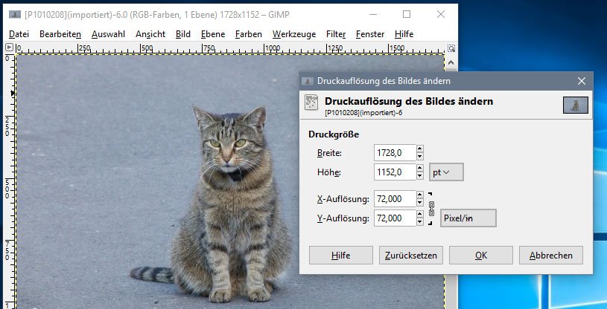
Task: Open the Hilfe menu in menu bar
Action: (404, 34)
